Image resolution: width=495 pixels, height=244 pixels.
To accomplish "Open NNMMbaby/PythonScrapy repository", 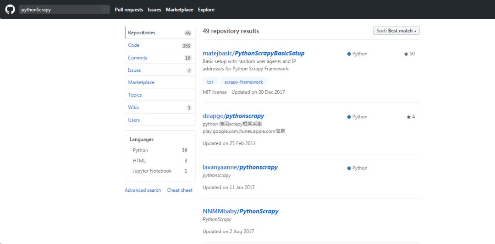I will (241, 211).
